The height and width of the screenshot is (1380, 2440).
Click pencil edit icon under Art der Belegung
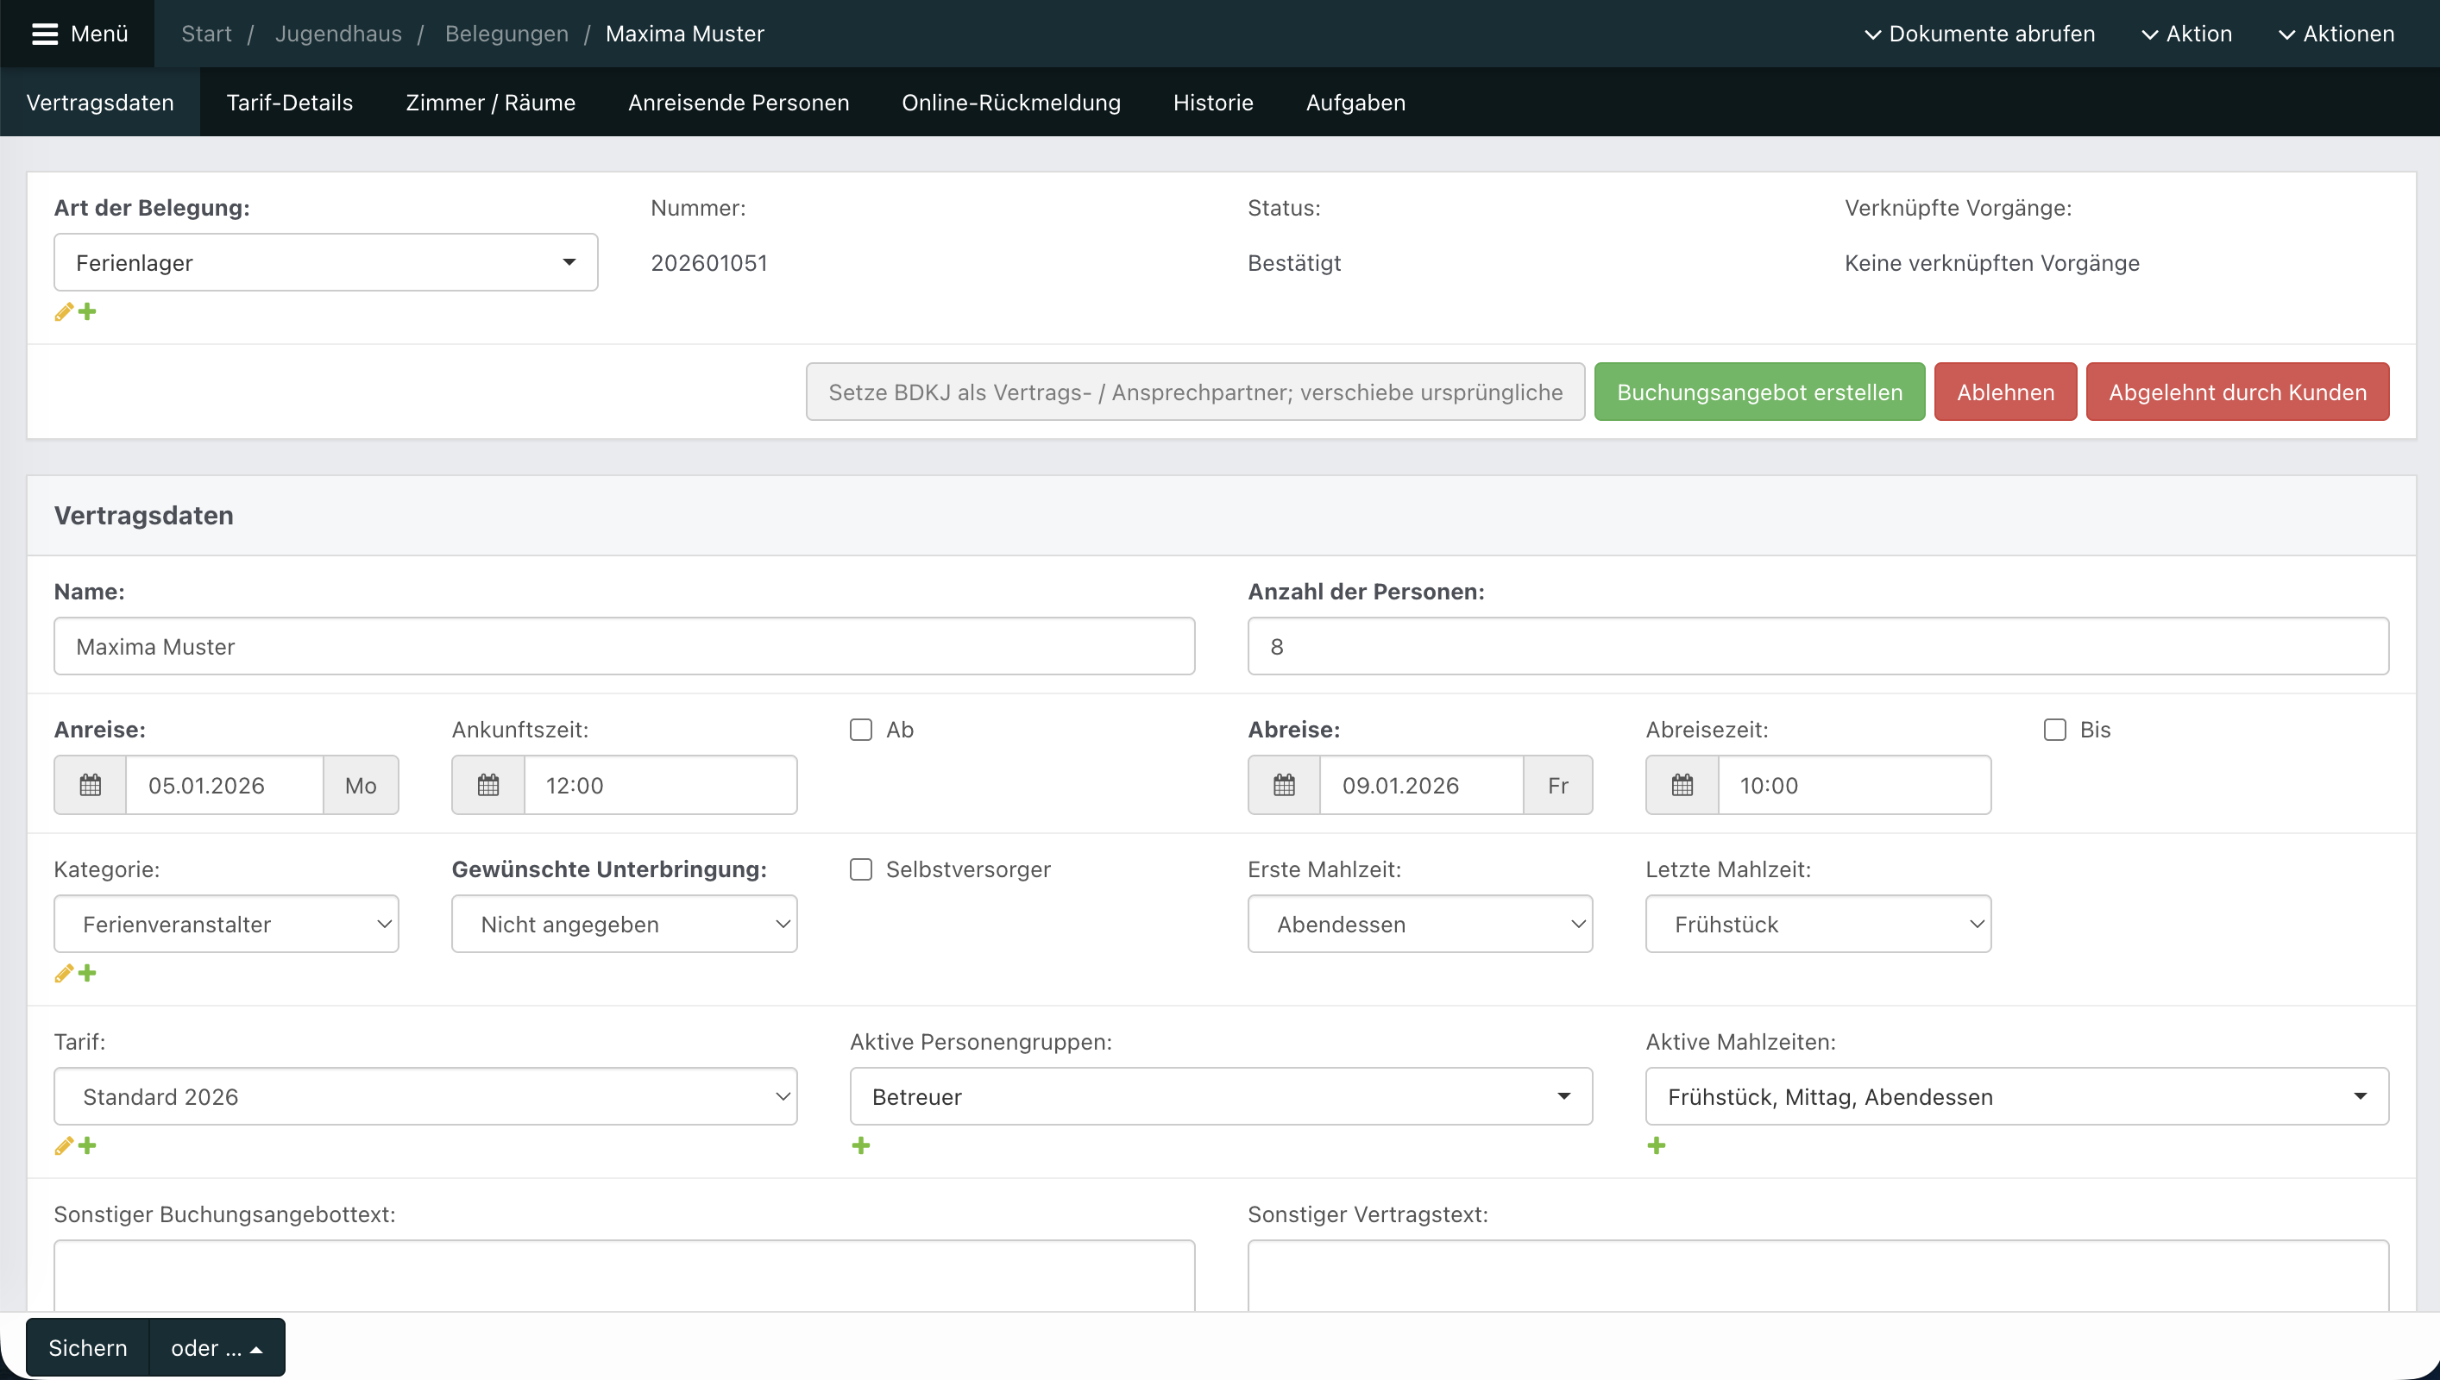(x=64, y=312)
